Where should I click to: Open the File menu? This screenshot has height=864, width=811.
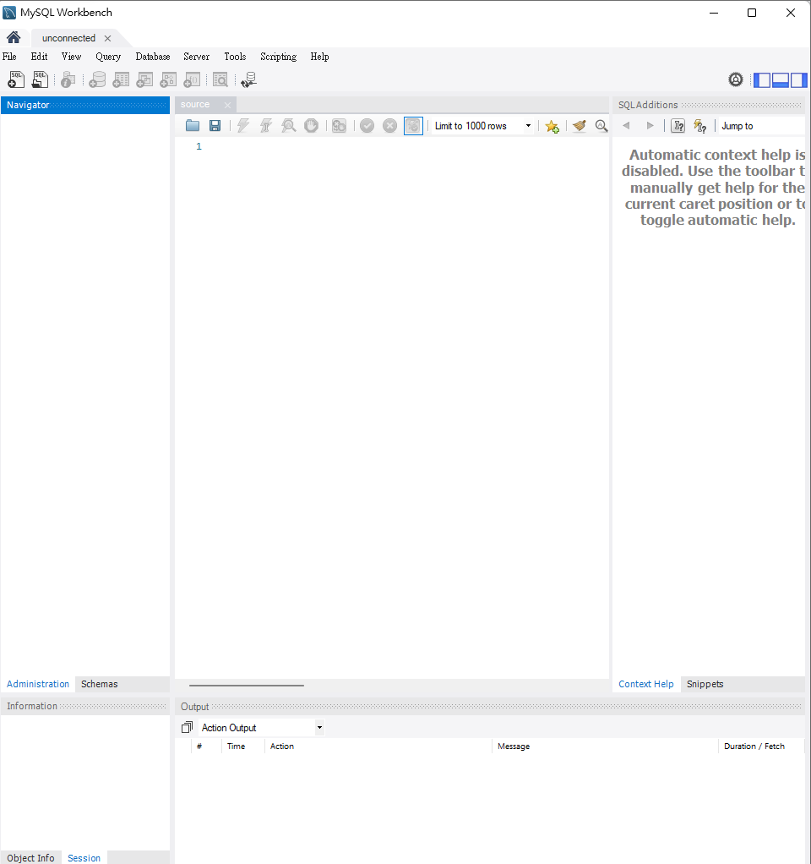tap(9, 56)
